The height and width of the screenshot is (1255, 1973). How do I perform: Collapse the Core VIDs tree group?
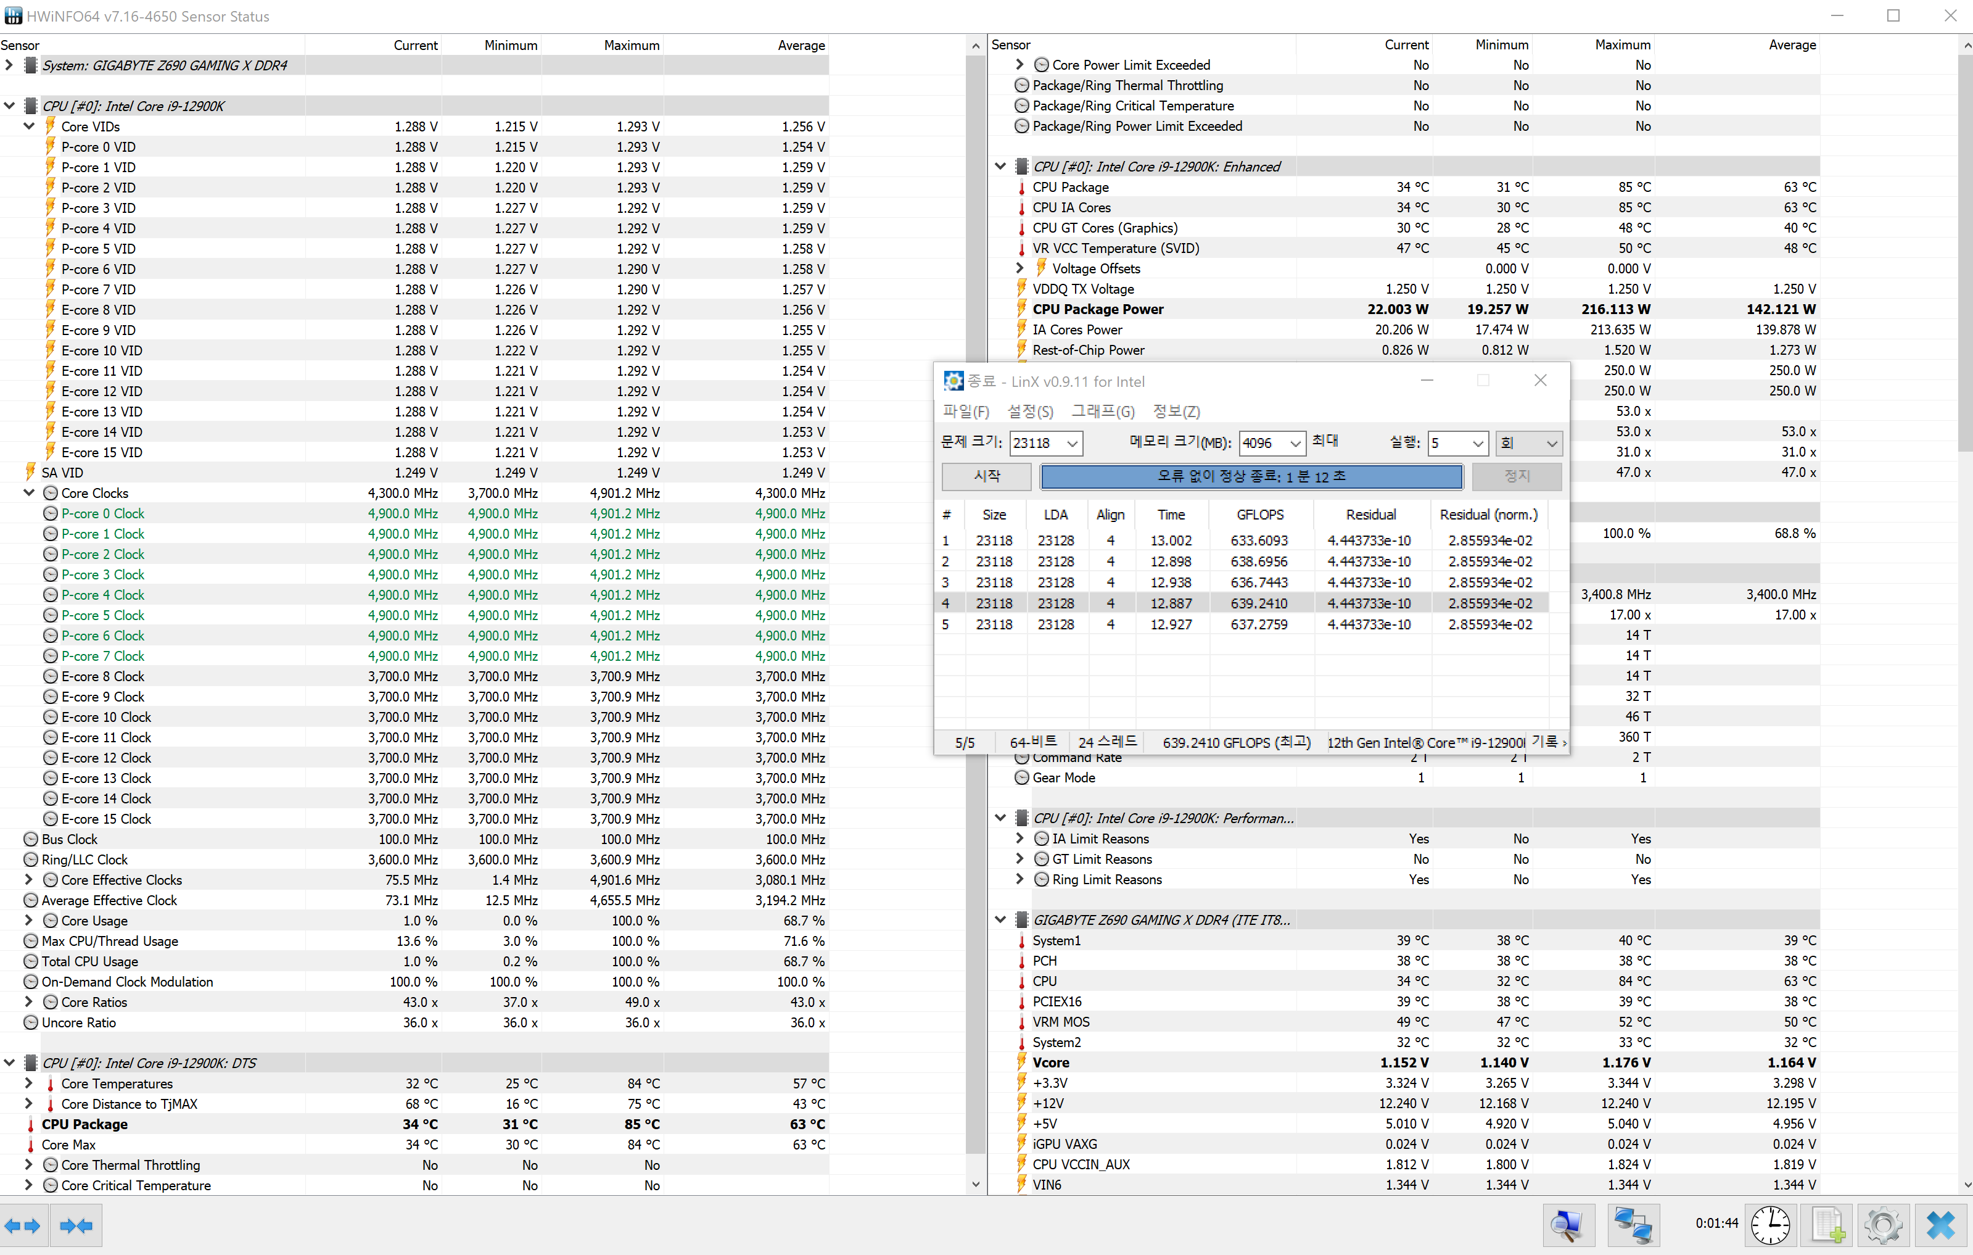tap(28, 126)
